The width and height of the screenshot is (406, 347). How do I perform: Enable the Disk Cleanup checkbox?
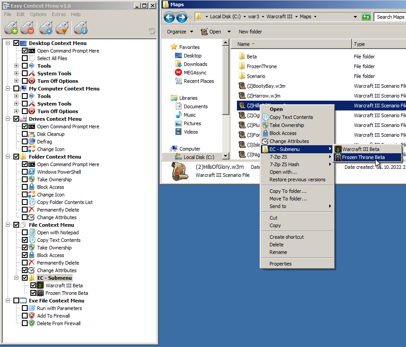coord(25,134)
